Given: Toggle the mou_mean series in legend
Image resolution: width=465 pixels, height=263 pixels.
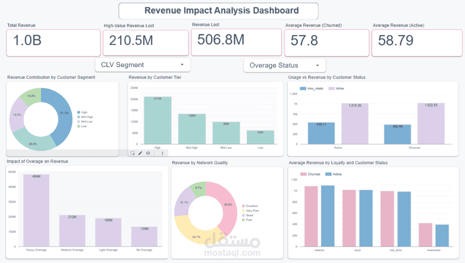Looking at the screenshot, I should point(311,89).
